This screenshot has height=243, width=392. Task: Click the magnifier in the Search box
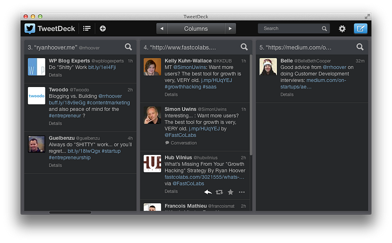pyautogui.click(x=324, y=28)
